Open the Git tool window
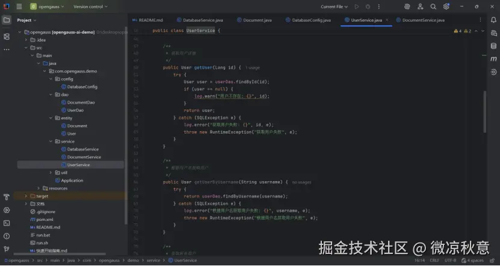The width and height of the screenshot is (500, 266). pos(7,249)
